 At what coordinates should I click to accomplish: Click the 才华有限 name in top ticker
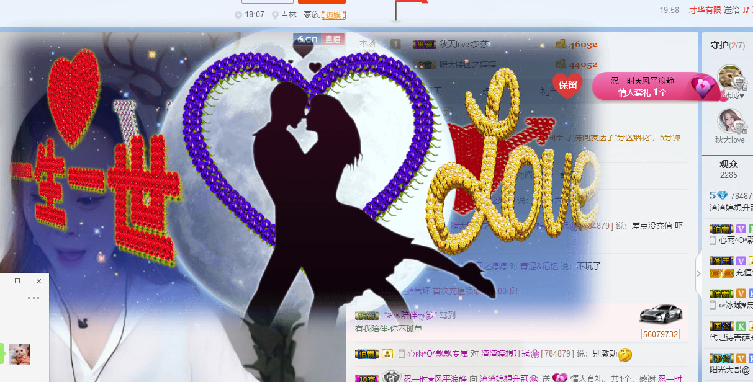705,10
